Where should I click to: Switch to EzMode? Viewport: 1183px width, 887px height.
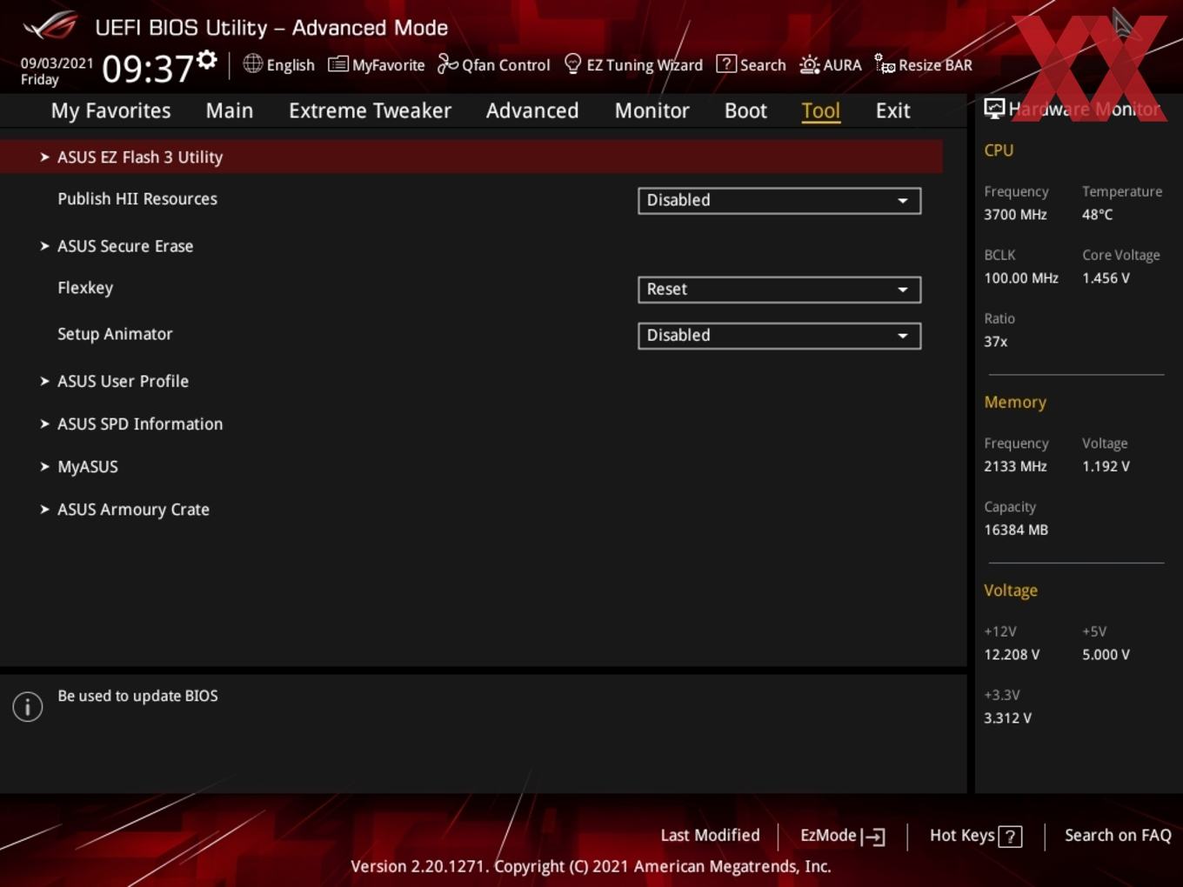click(842, 836)
